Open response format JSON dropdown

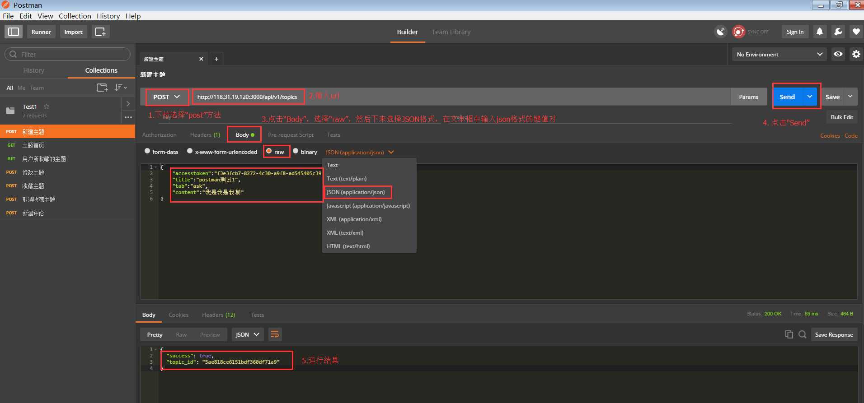click(248, 334)
